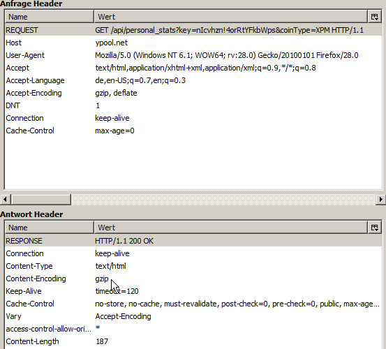The width and height of the screenshot is (386, 349).
Task: Select request Cache-Control row
Action: pyautogui.click(x=193, y=131)
